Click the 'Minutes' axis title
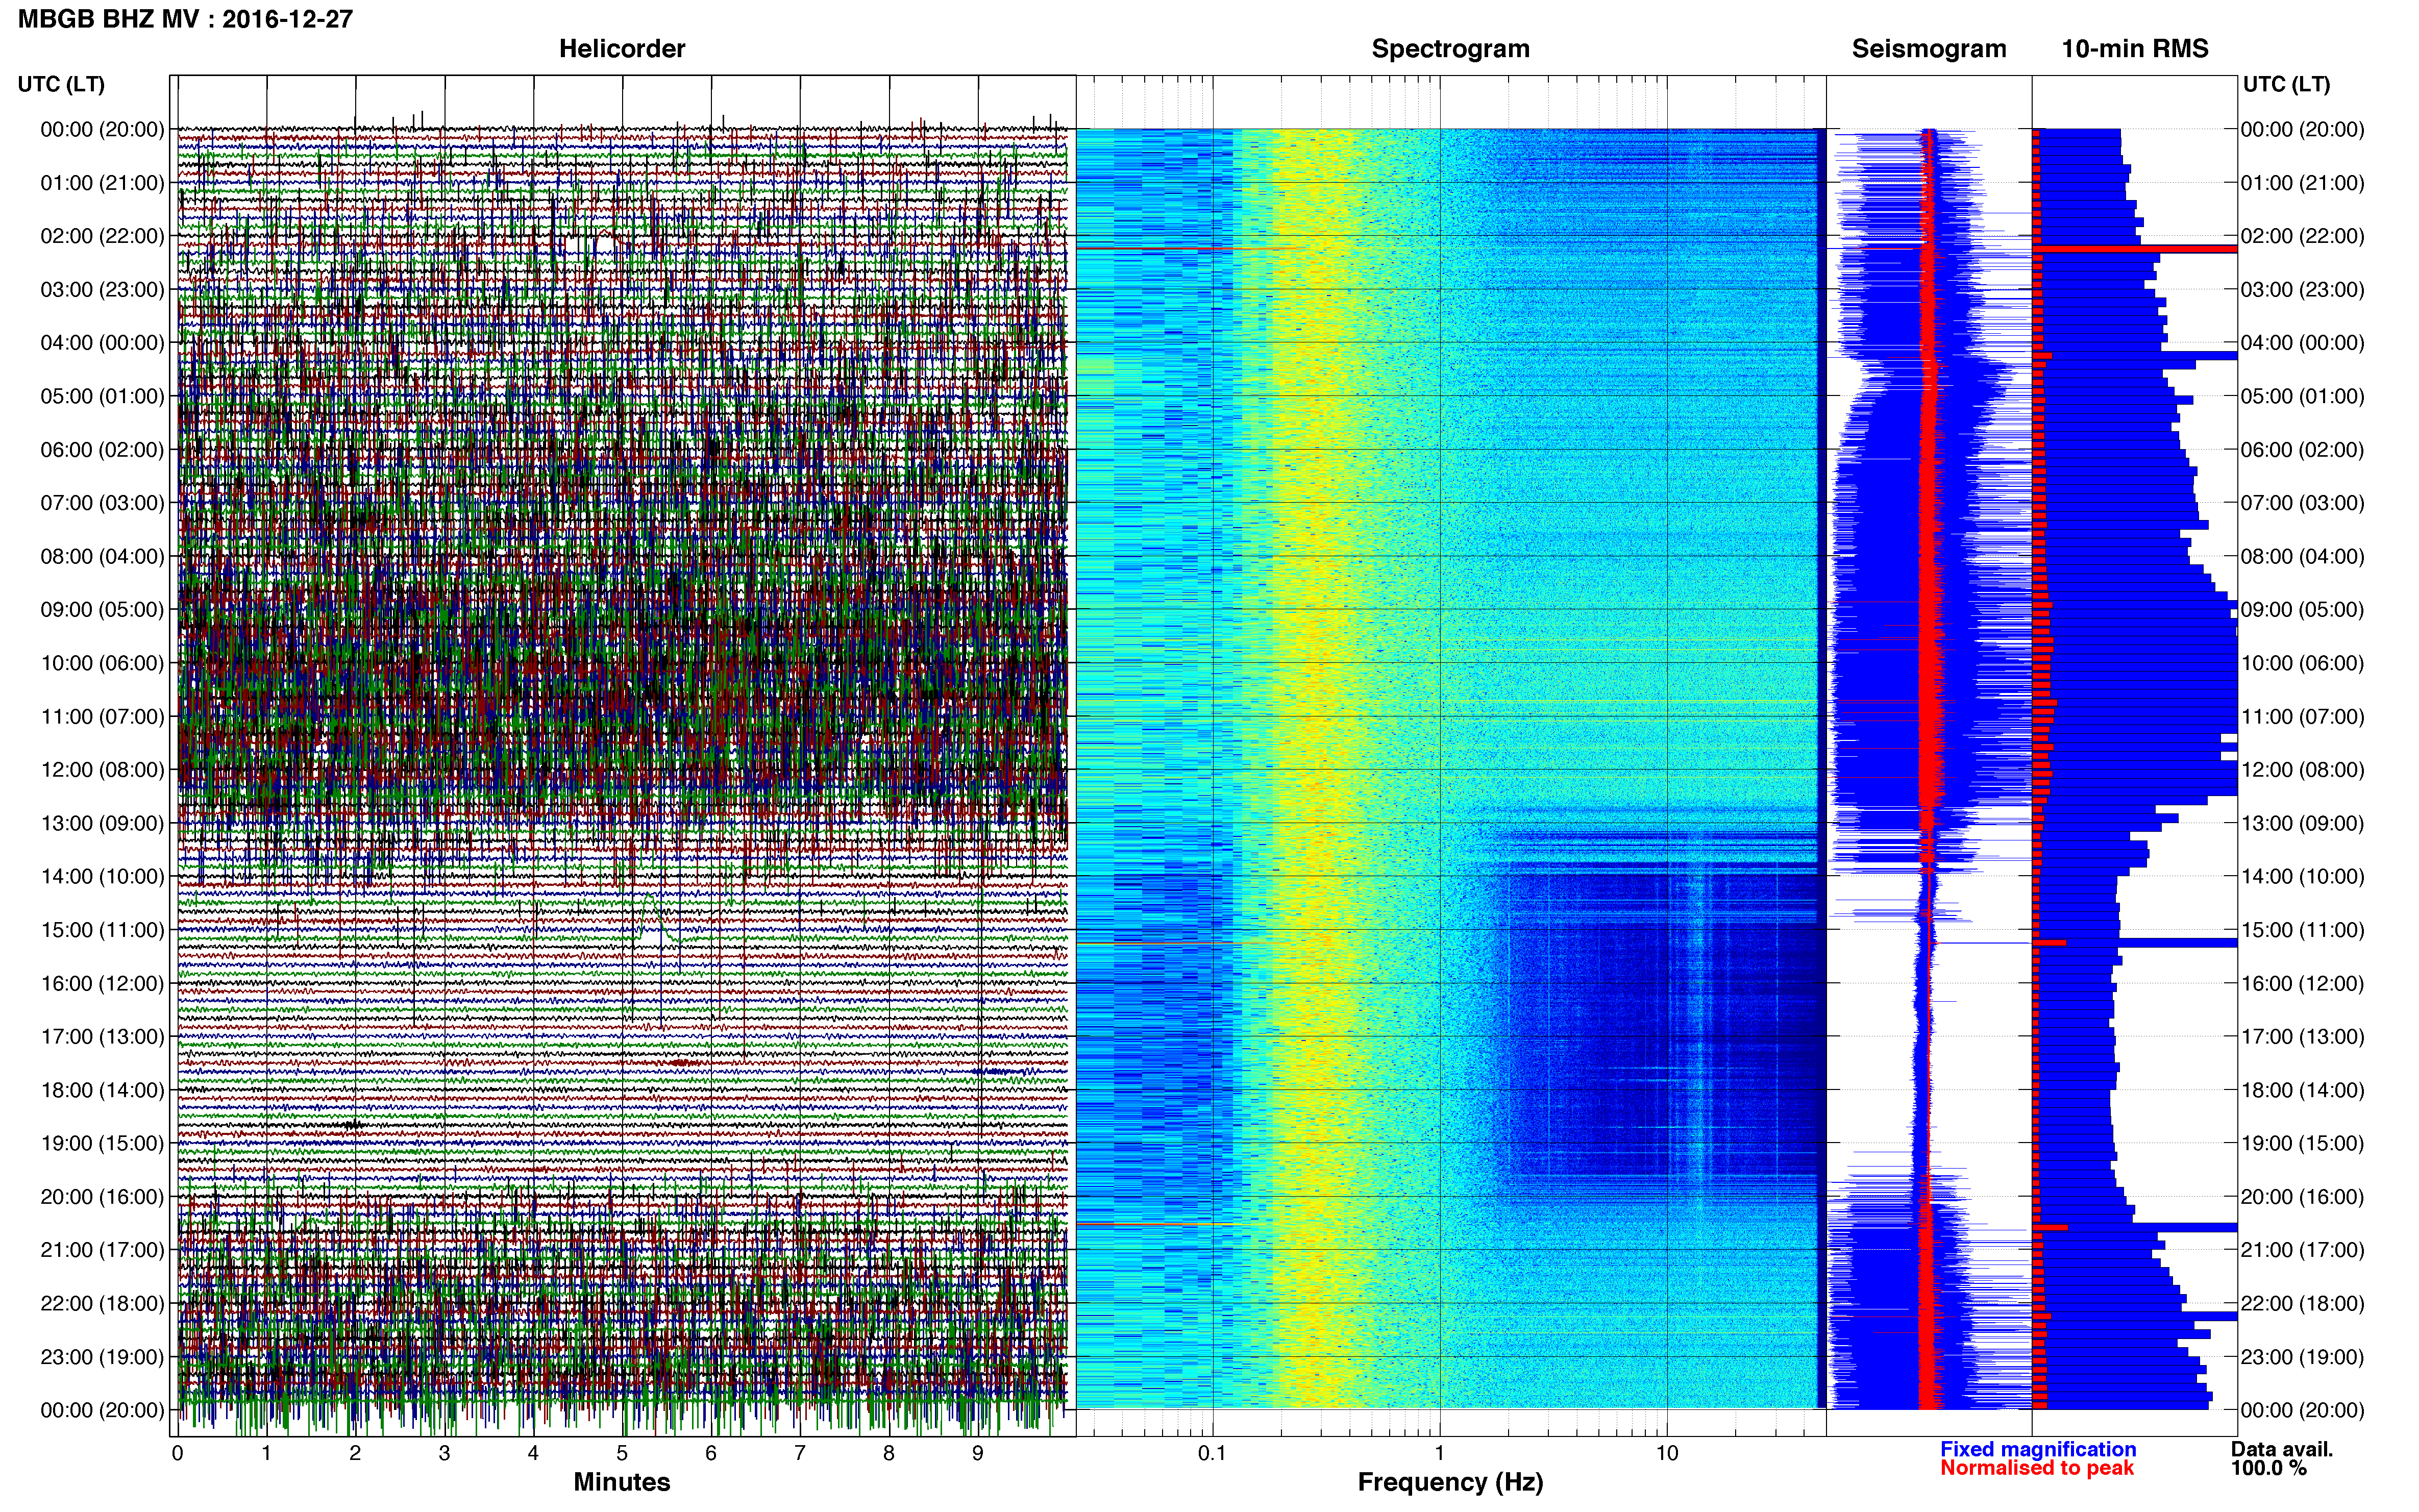Viewport: 2419px width, 1512px height. pos(622,1482)
